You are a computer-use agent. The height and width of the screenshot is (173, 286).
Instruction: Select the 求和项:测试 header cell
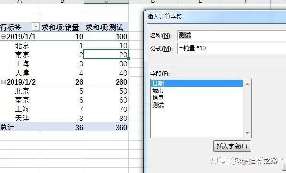[x=107, y=27]
